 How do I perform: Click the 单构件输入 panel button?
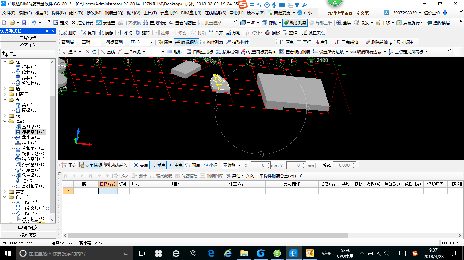pyautogui.click(x=28, y=227)
